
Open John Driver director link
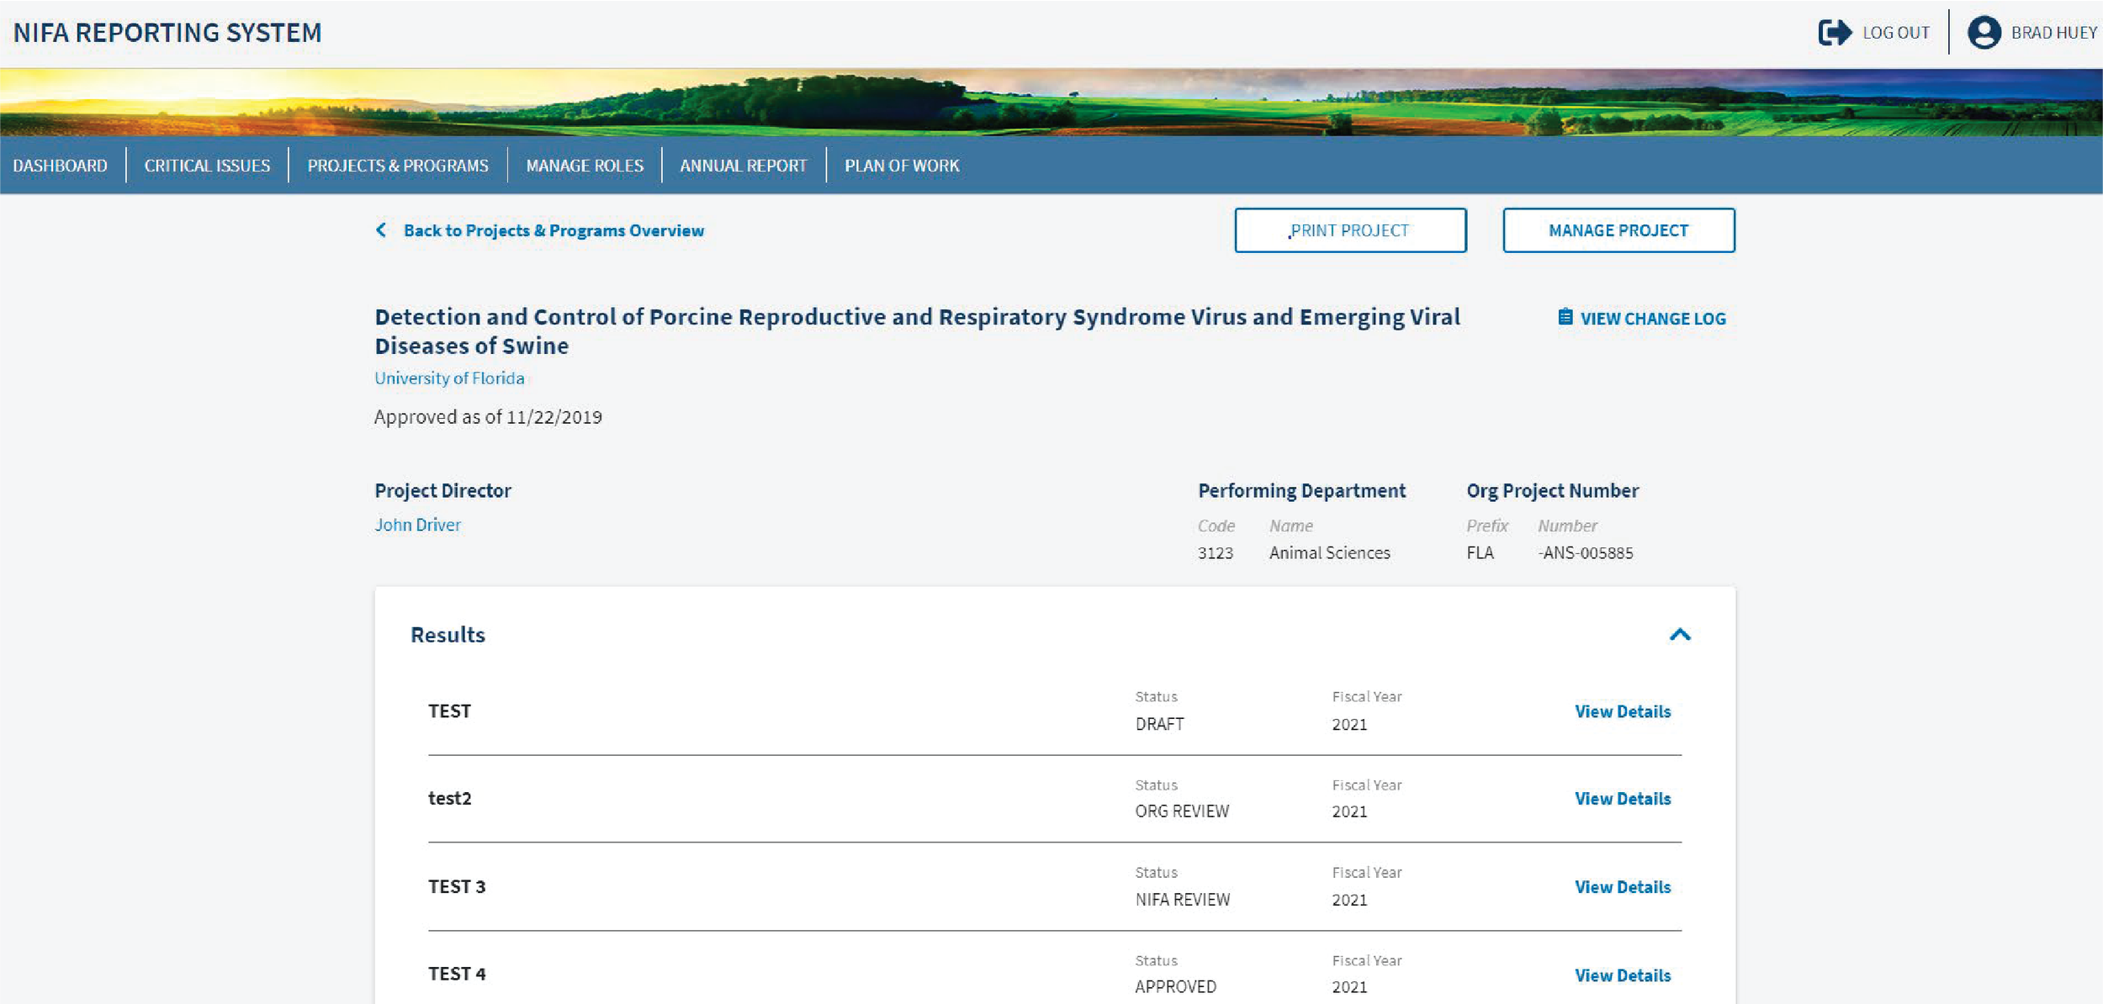coord(417,525)
